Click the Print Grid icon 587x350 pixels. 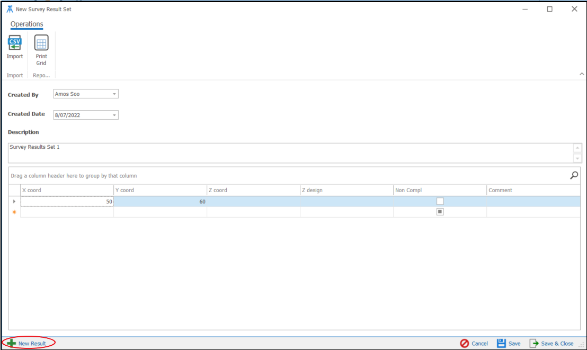[41, 43]
